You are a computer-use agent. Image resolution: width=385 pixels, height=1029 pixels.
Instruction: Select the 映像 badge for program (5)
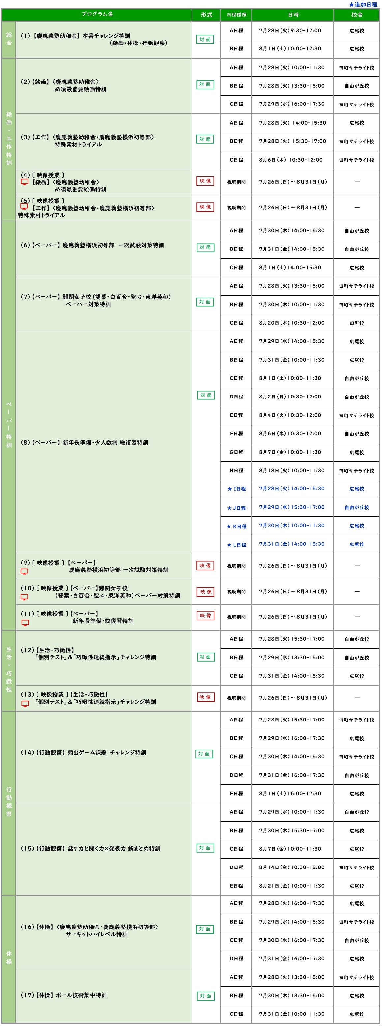pos(205,207)
